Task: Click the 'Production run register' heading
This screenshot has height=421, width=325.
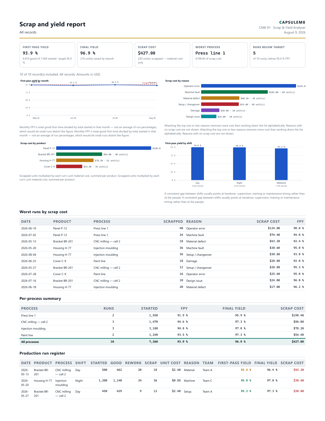Action: 42,353
